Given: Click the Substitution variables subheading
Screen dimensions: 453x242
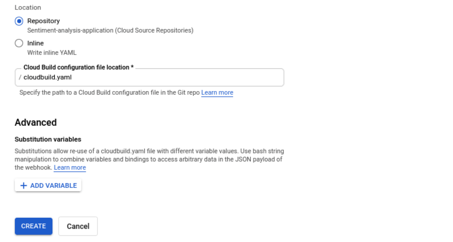Looking at the screenshot, I should 48,140.
